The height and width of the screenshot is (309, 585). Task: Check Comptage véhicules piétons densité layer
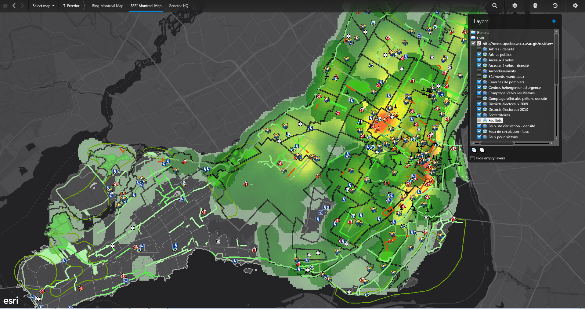tap(479, 98)
